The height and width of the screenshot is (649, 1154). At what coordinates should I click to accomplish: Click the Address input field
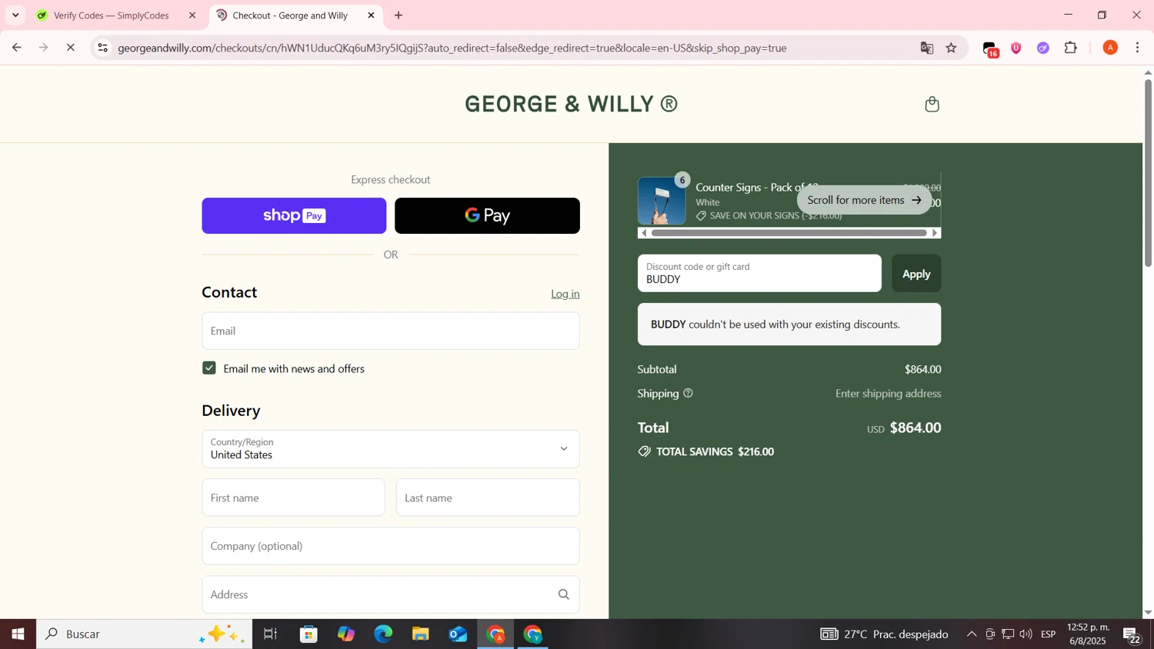391,594
